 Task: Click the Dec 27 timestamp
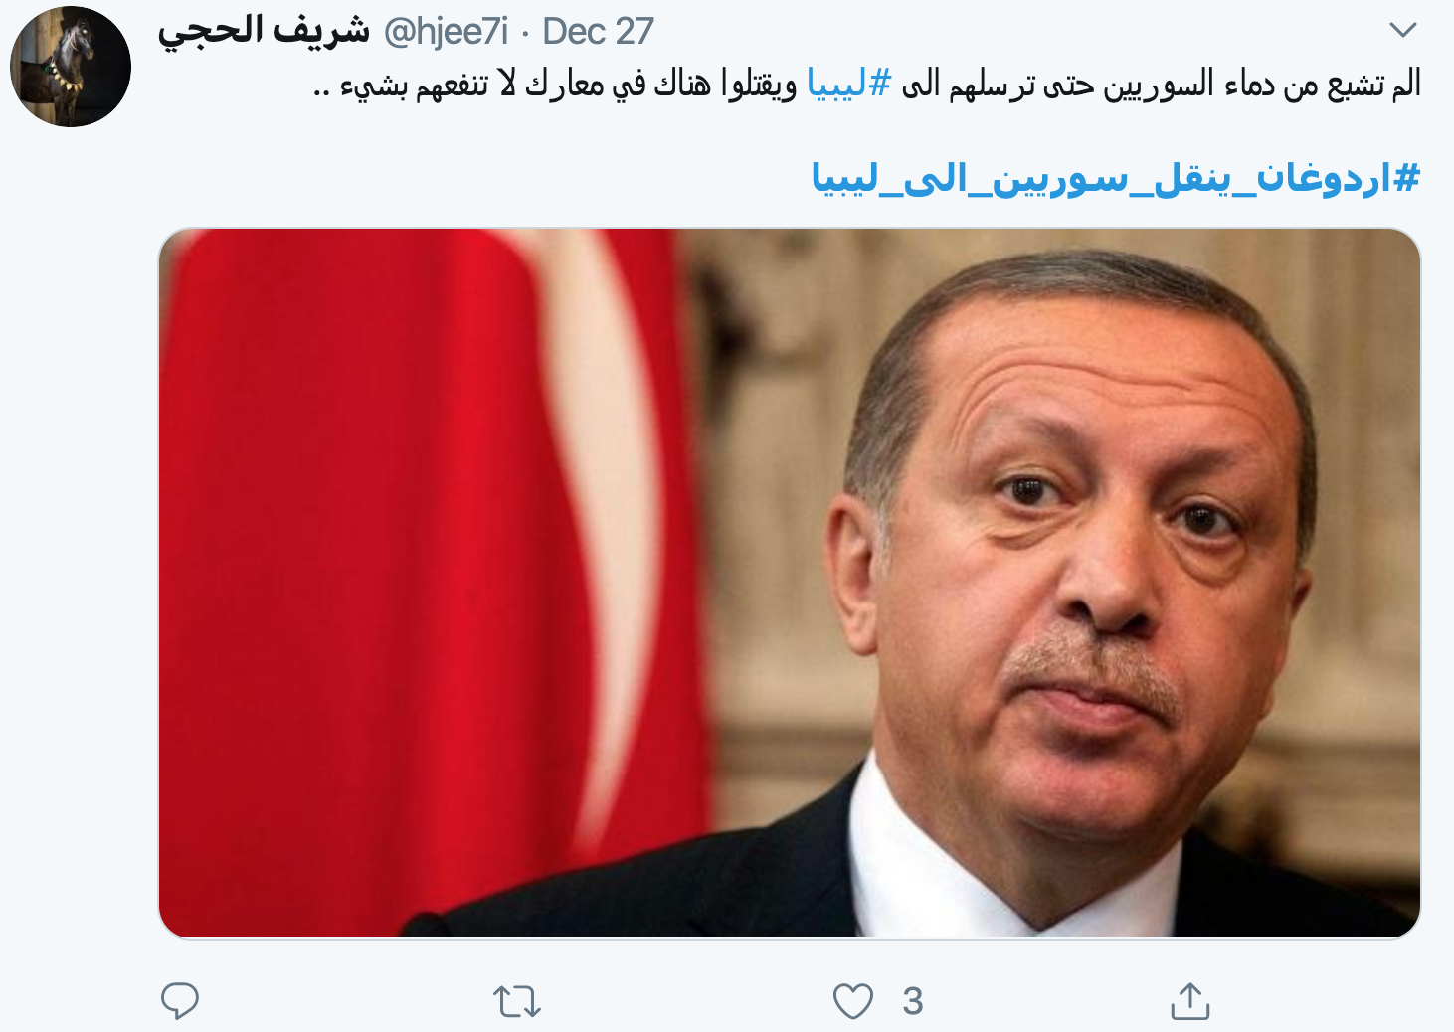click(598, 31)
